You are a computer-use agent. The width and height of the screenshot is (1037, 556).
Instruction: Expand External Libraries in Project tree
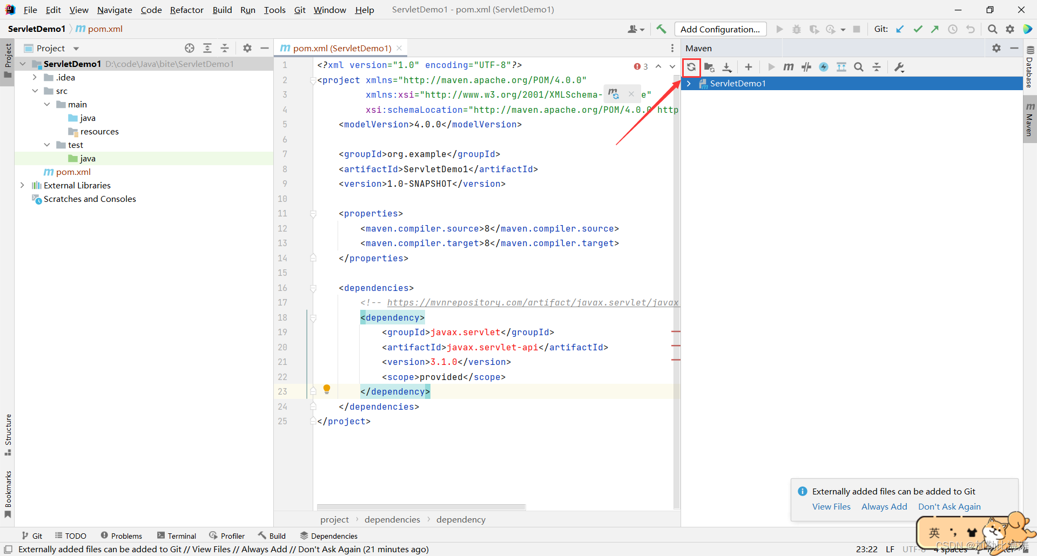tap(22, 185)
